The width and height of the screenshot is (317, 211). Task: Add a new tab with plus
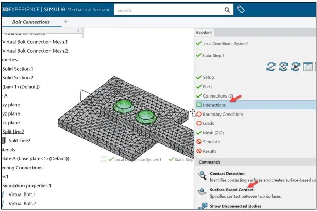65,22
